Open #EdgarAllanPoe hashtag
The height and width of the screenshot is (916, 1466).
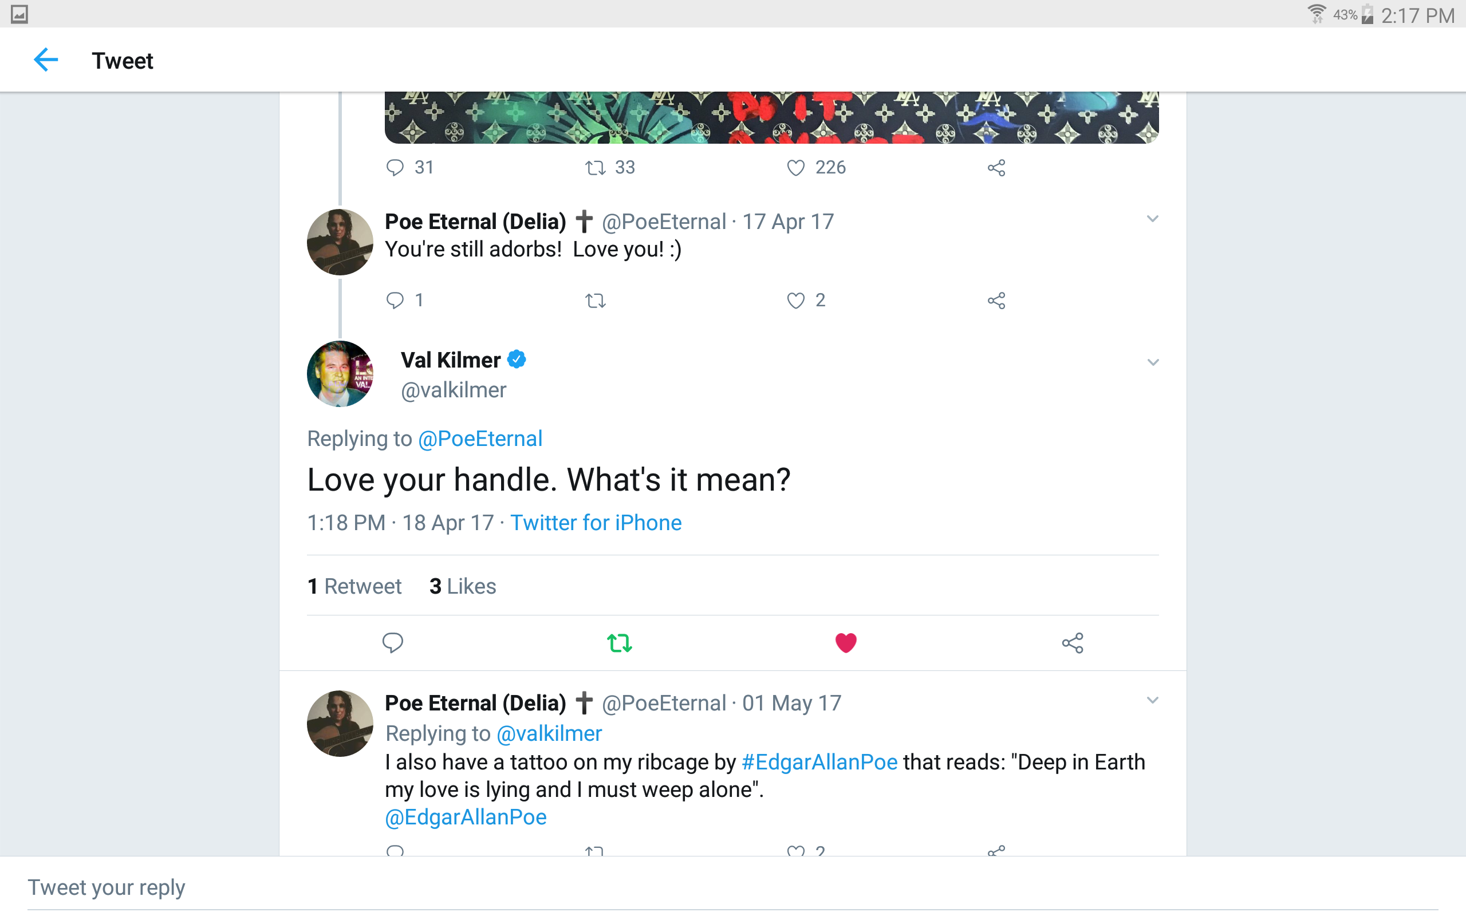819,761
